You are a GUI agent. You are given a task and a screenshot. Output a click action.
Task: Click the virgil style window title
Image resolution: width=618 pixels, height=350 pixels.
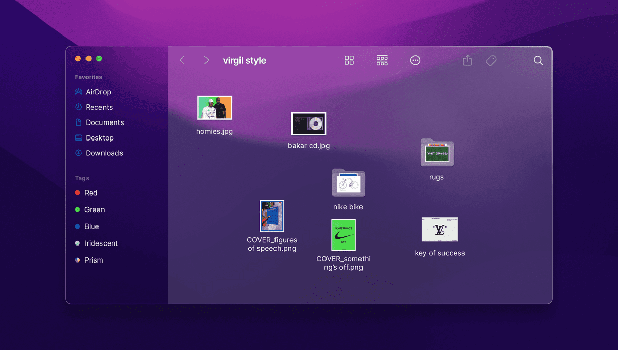point(244,60)
